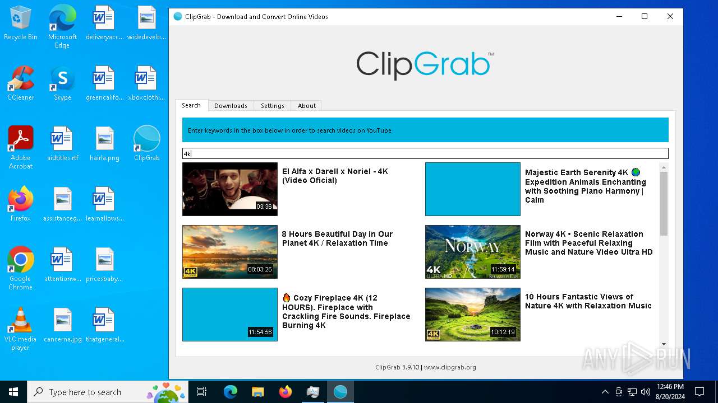Switch to the Settings tab
718x403 pixels.
point(273,106)
